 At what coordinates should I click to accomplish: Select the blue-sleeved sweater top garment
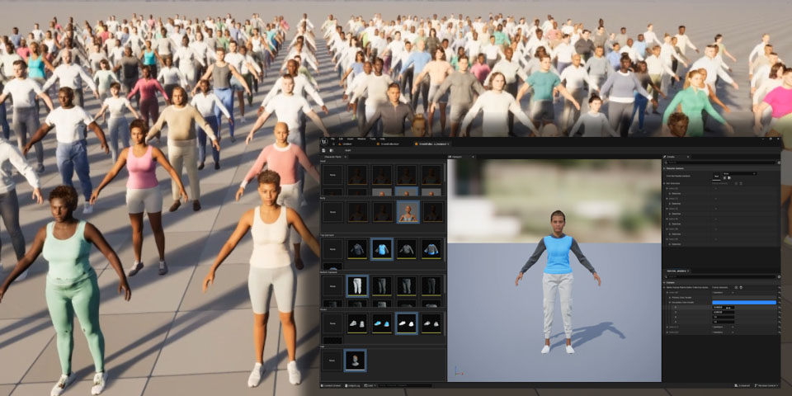click(431, 249)
